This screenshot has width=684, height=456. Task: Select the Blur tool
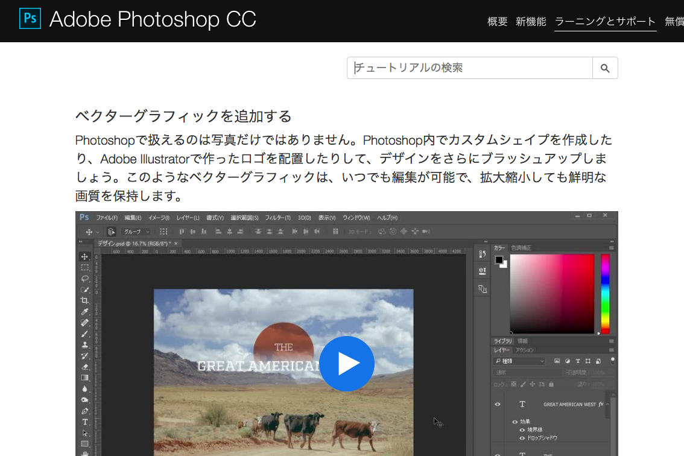(84, 389)
